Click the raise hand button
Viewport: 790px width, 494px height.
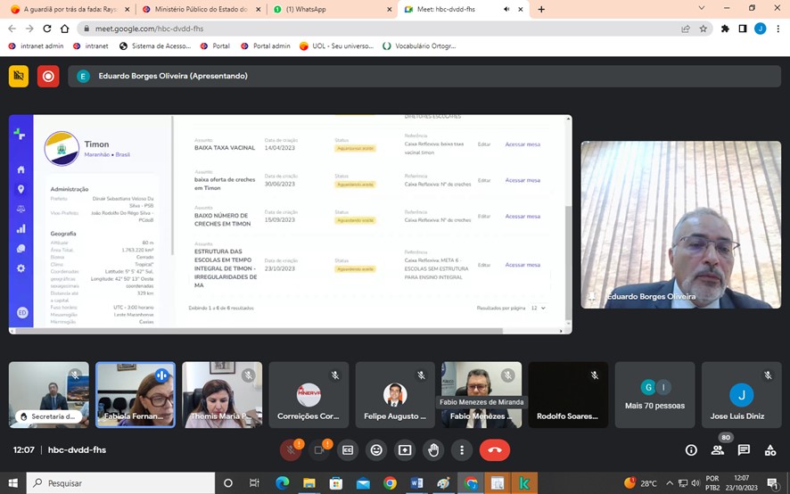click(433, 450)
